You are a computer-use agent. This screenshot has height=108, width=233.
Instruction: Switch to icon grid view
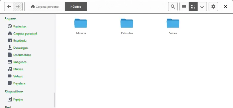click(x=193, y=7)
